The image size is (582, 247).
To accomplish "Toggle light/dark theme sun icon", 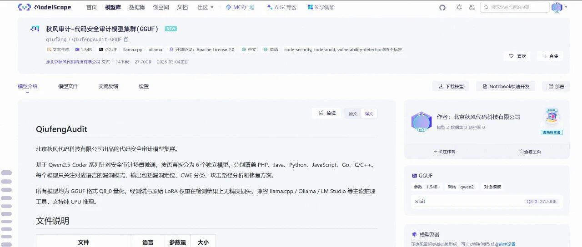I will click(x=459, y=7).
